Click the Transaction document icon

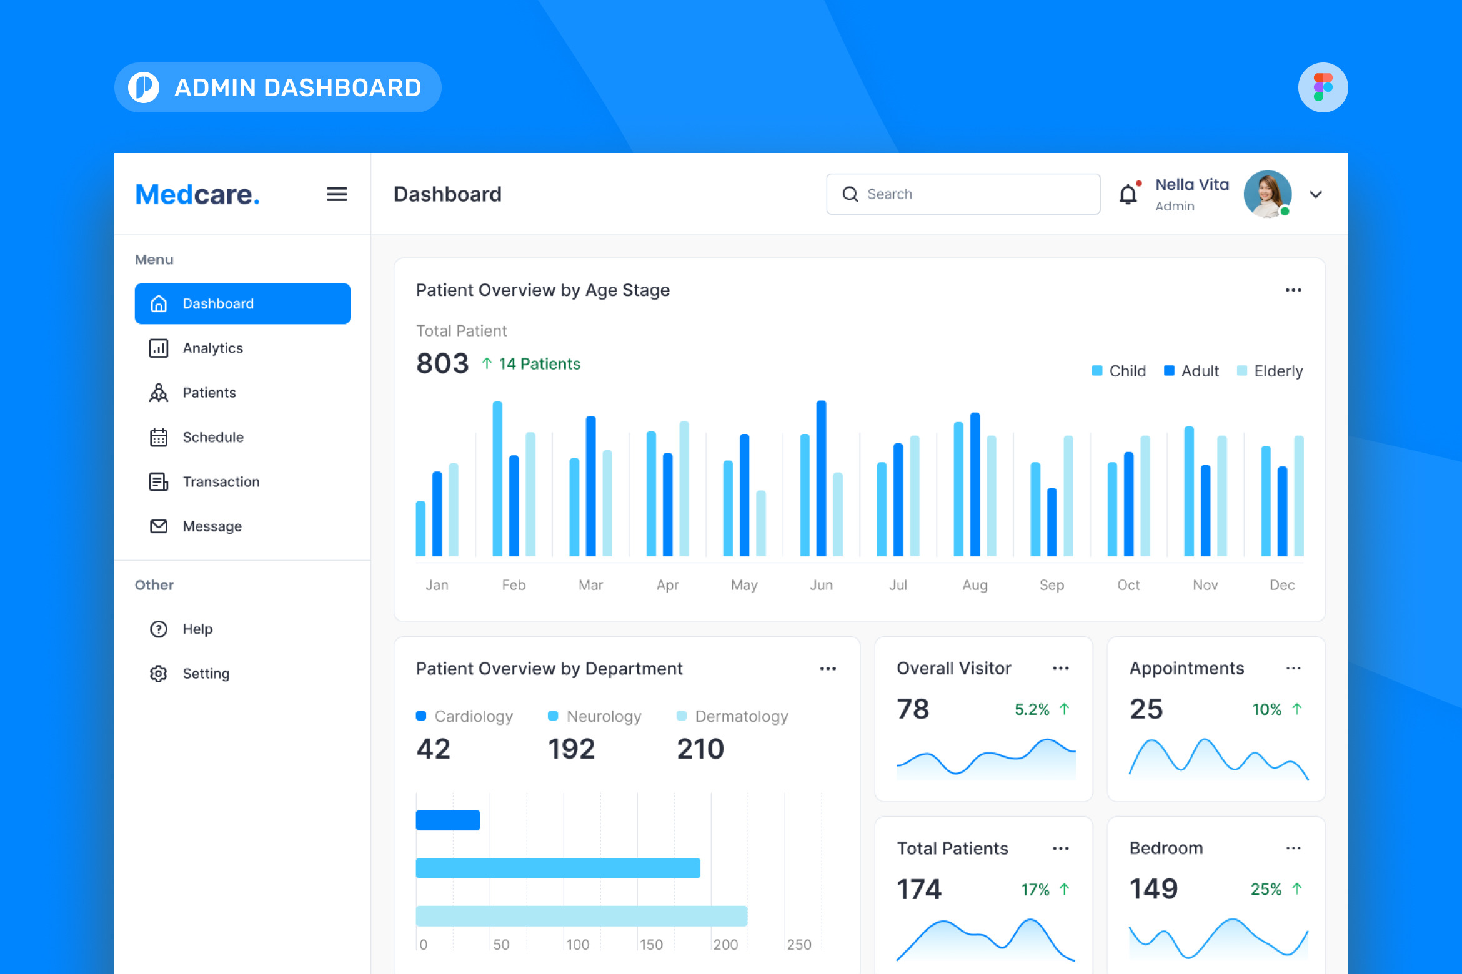coord(159,482)
